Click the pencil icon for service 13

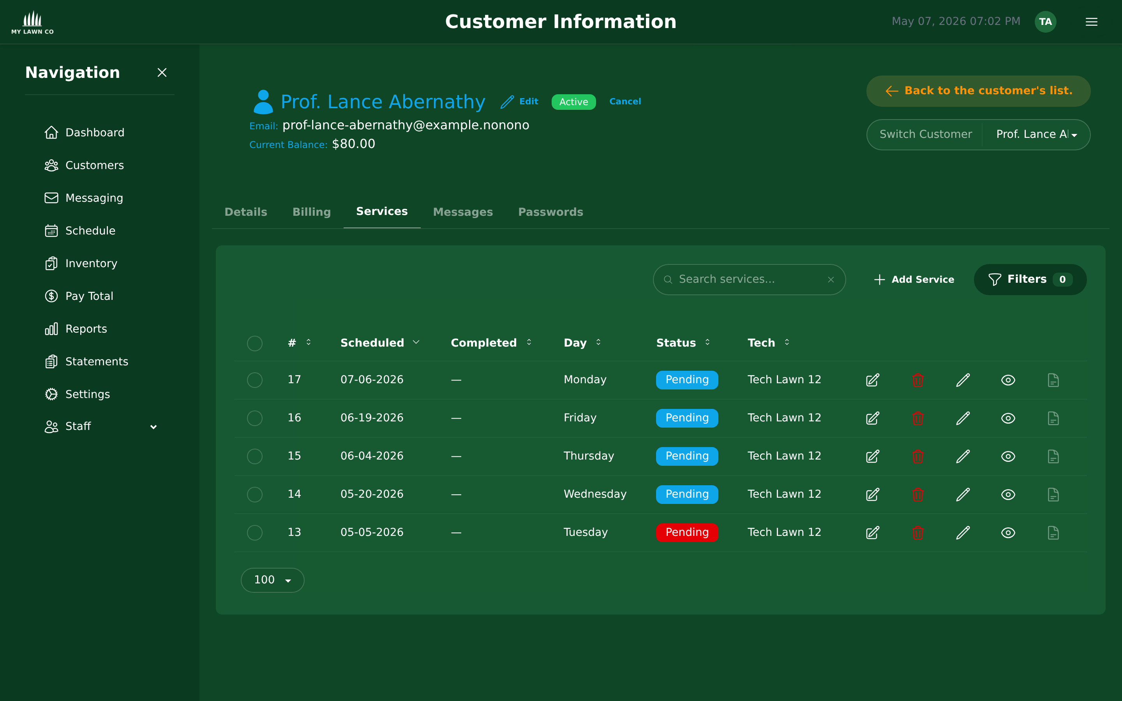pyautogui.click(x=963, y=533)
